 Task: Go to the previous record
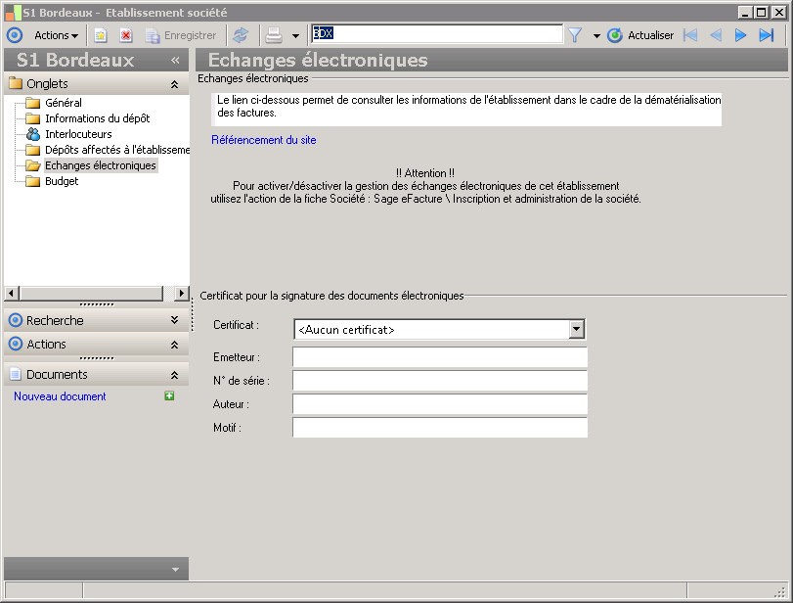point(716,35)
